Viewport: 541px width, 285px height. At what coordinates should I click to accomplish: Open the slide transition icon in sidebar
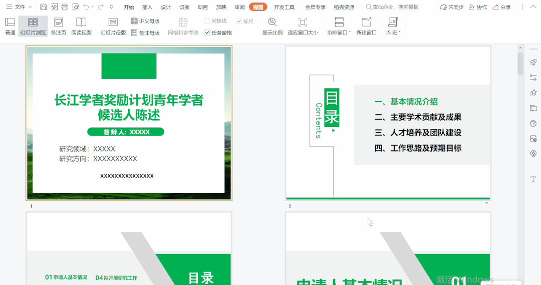[533, 108]
